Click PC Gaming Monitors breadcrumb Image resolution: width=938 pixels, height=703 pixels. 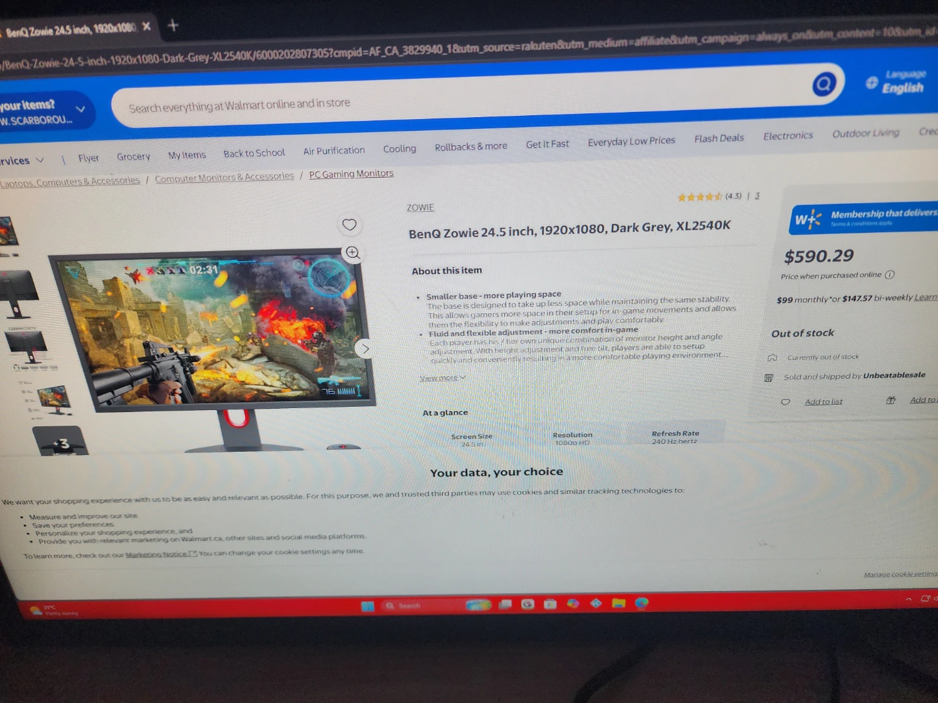pos(351,174)
